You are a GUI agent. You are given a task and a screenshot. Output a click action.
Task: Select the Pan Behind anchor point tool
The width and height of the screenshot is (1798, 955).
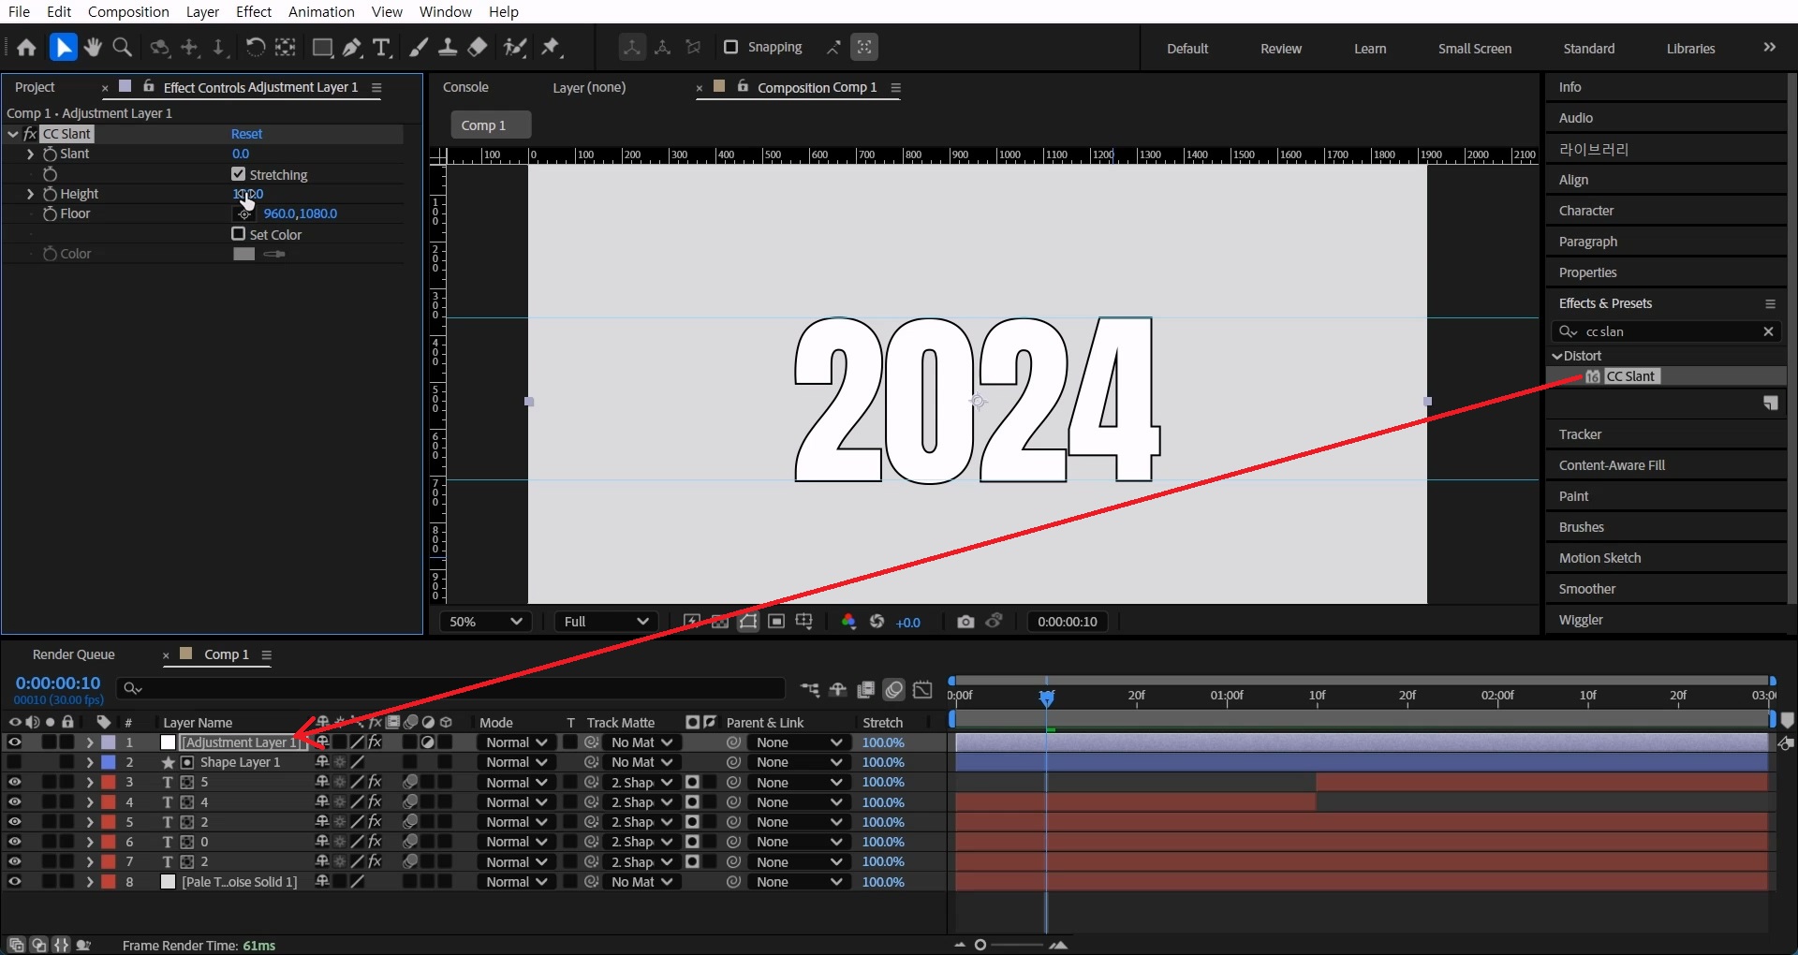click(285, 48)
